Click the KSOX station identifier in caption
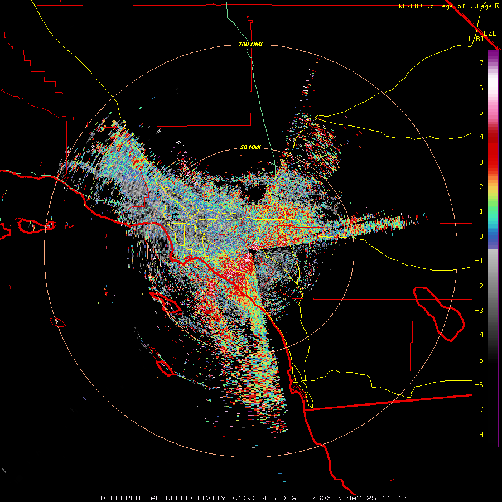Screen dimensions: 502x502 [321, 498]
